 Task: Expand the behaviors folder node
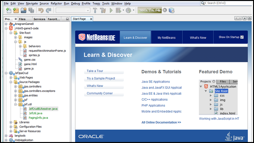click(20, 46)
